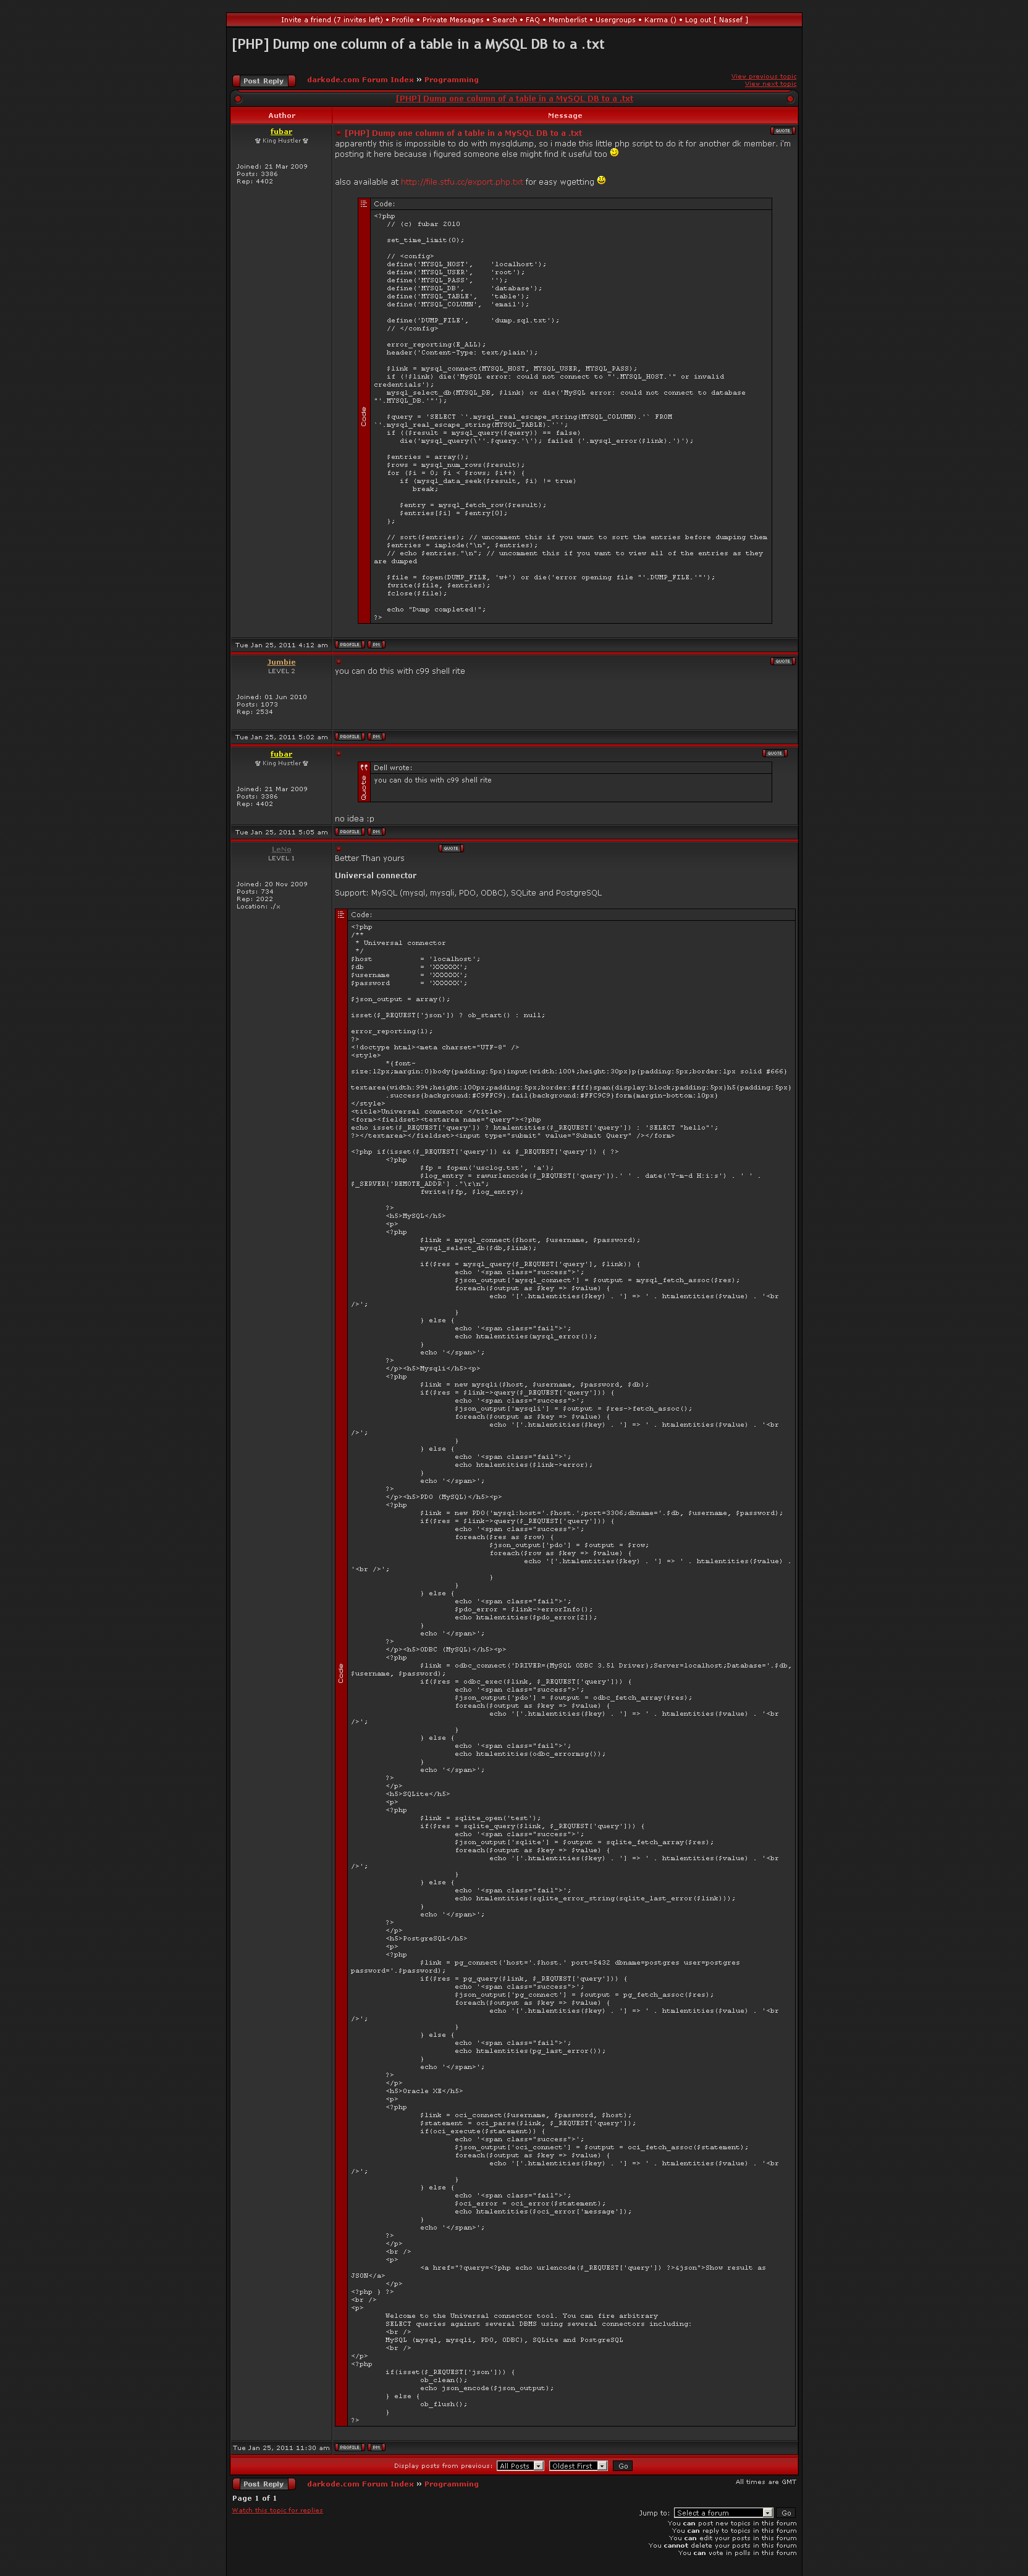Click Profile icon under fubar's first post
Viewport: 1028px width, 2576px height.
point(349,645)
